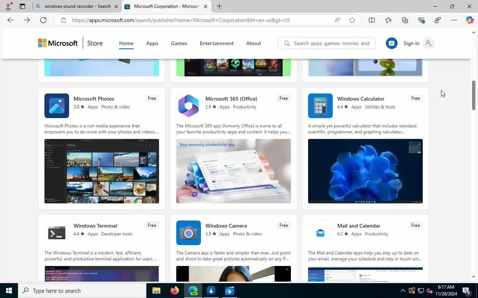The width and height of the screenshot is (478, 298).
Task: Open Windows Terminal title link
Action: (95, 226)
